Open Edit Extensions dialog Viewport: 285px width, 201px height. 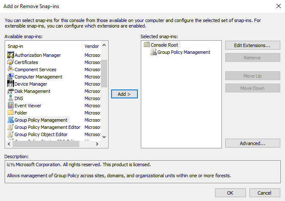(x=252, y=45)
